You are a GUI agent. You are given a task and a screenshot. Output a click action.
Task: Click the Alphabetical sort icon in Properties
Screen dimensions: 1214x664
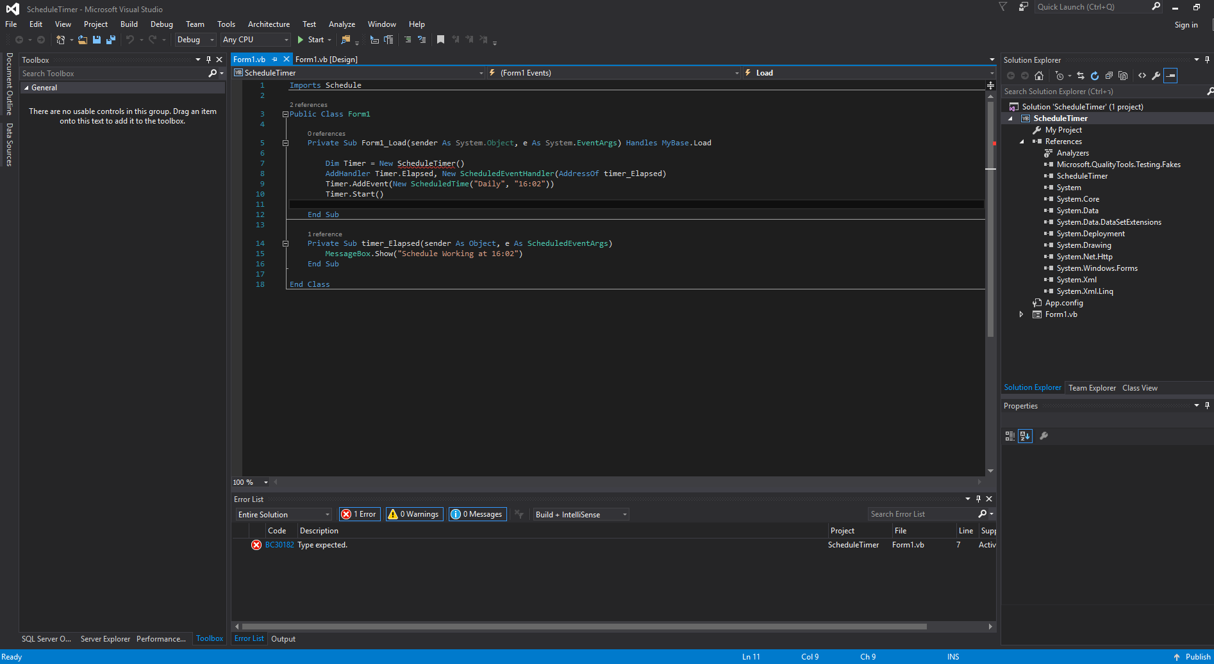click(x=1026, y=436)
